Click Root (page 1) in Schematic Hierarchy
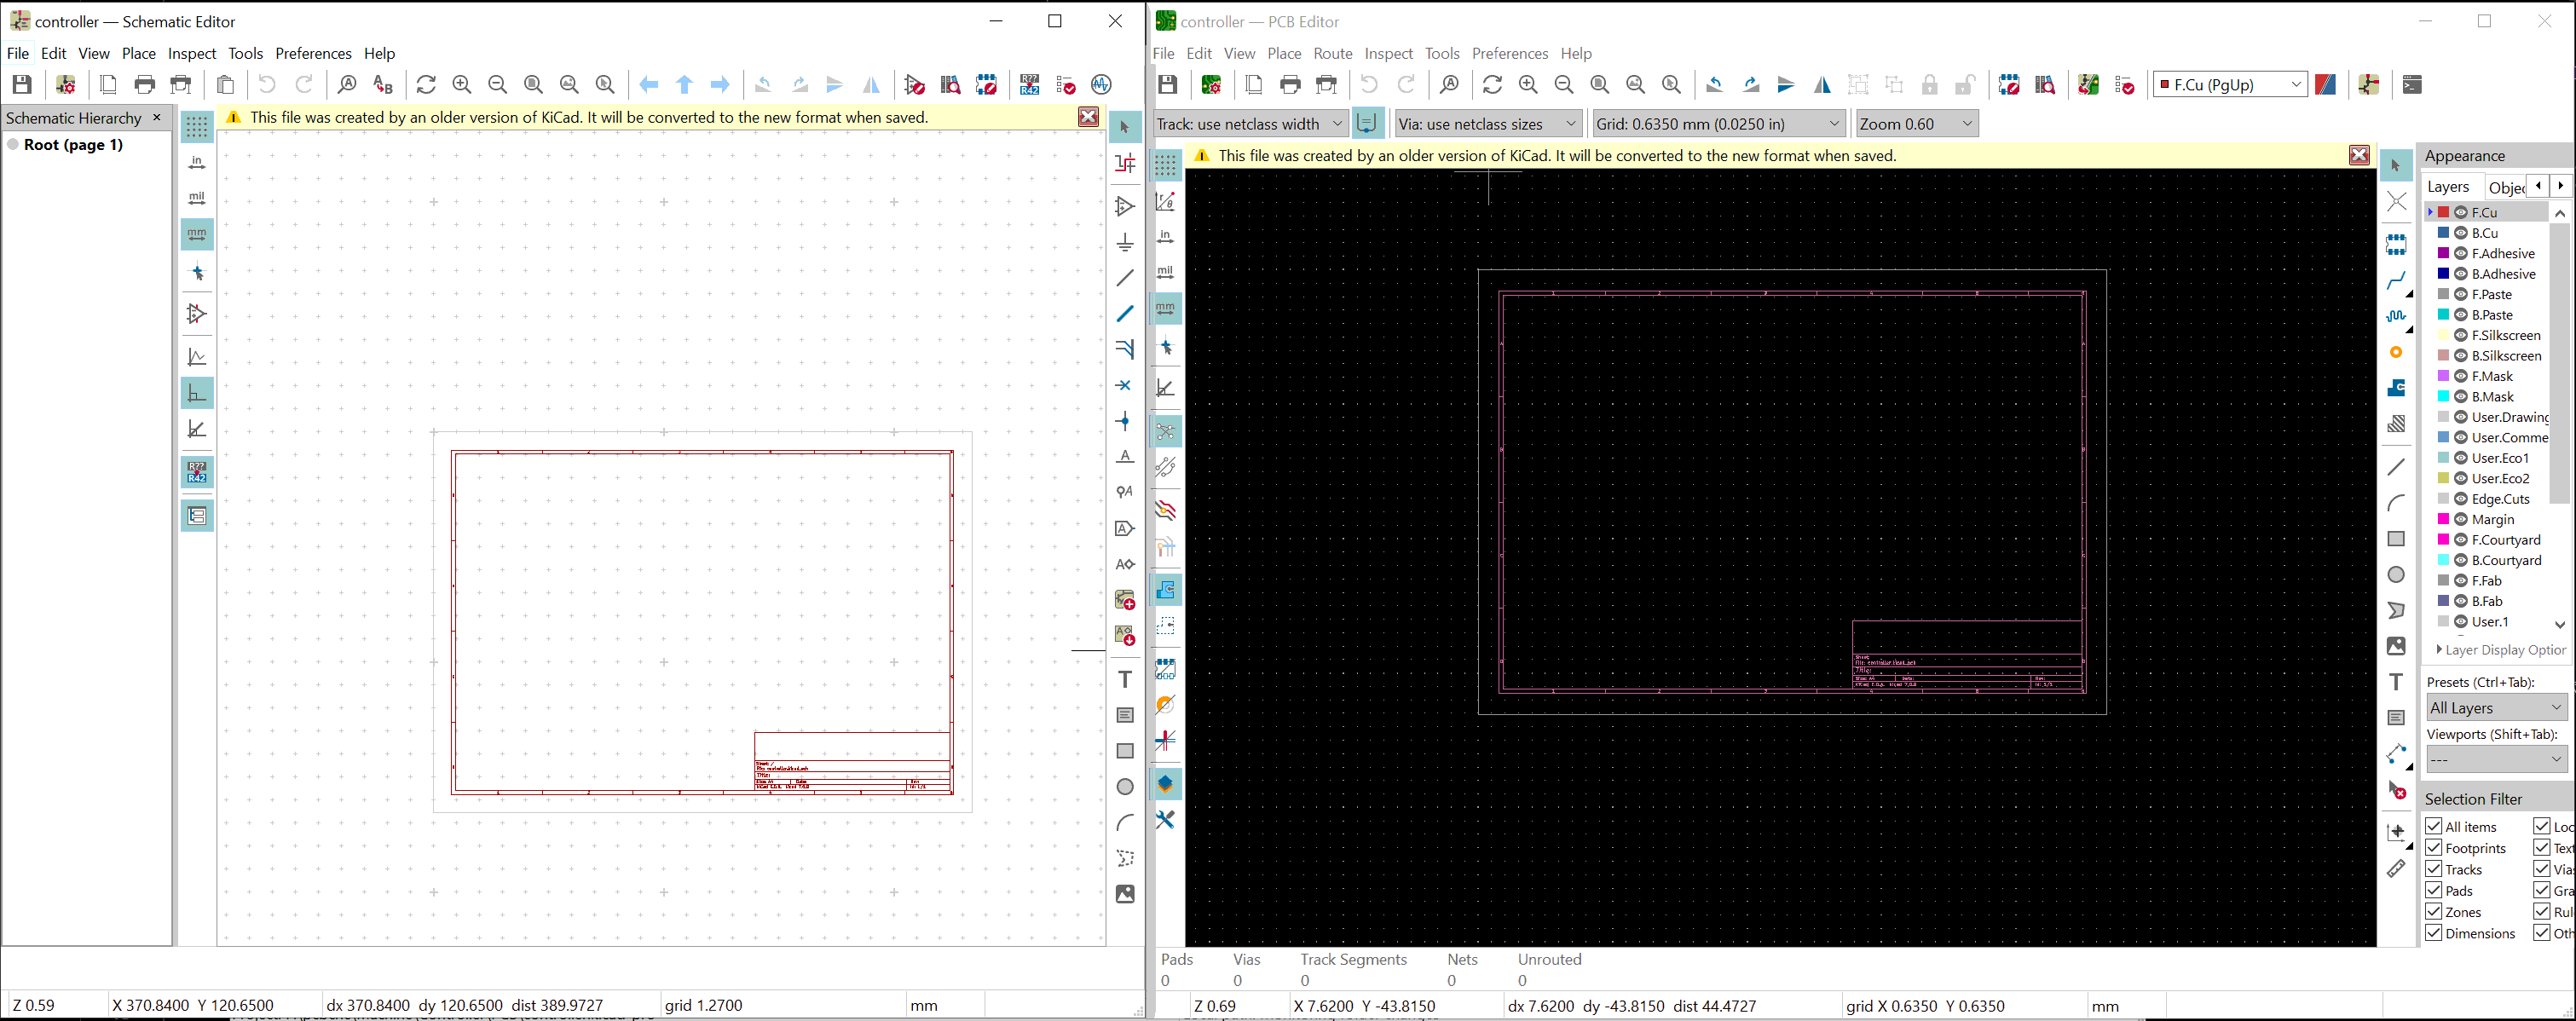This screenshot has width=2576, height=1021. pyautogui.click(x=72, y=144)
